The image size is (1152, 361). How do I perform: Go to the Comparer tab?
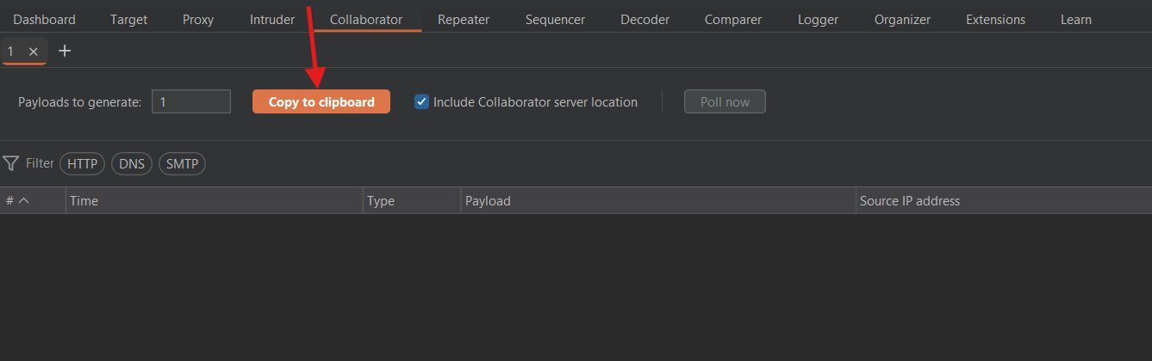coord(733,19)
